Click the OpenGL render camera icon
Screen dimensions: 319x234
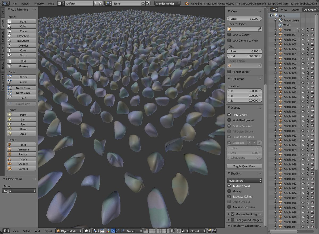(209, 231)
